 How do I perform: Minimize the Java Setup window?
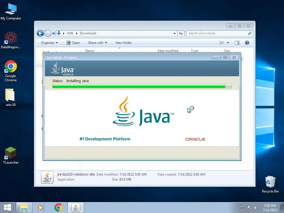coord(216,57)
